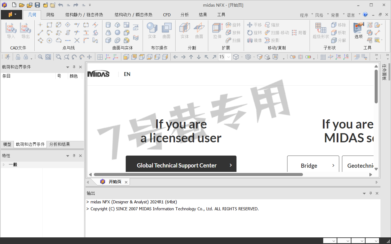Image resolution: width=391 pixels, height=244 pixels.
Task: Open the 特性 panel options arrow
Action: click(x=68, y=156)
